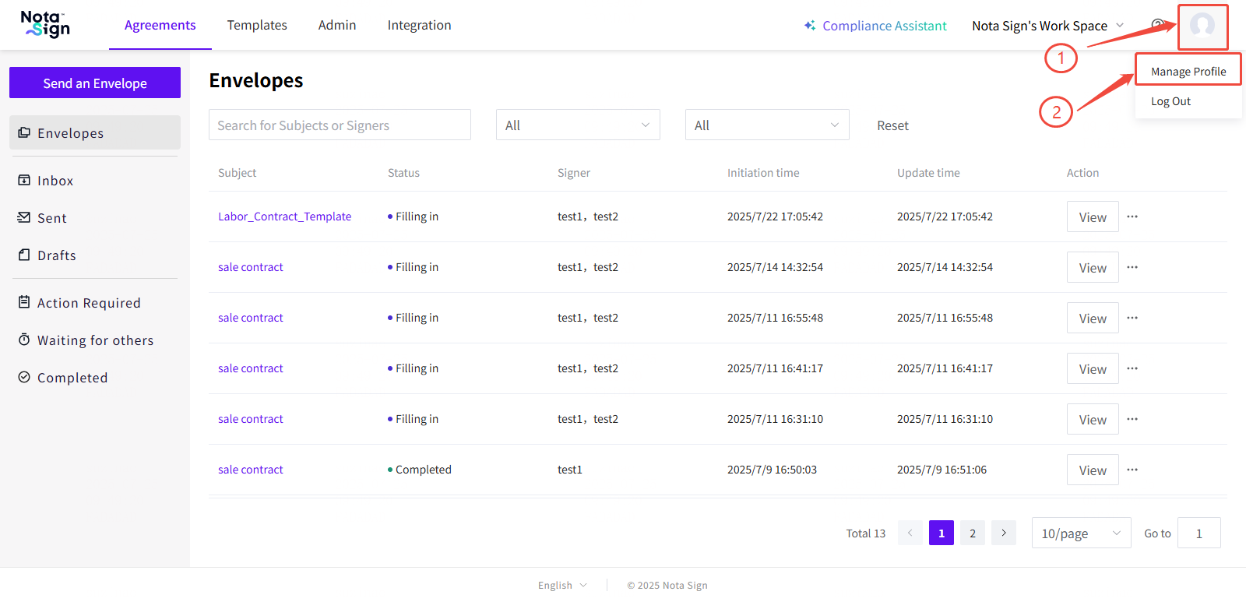
Task: Expand the first All filter dropdown
Action: tap(577, 125)
